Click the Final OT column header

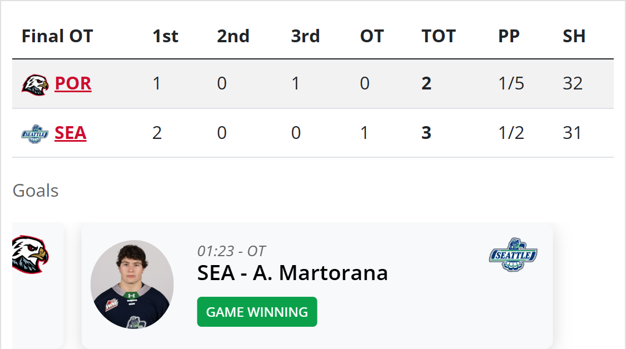point(57,37)
